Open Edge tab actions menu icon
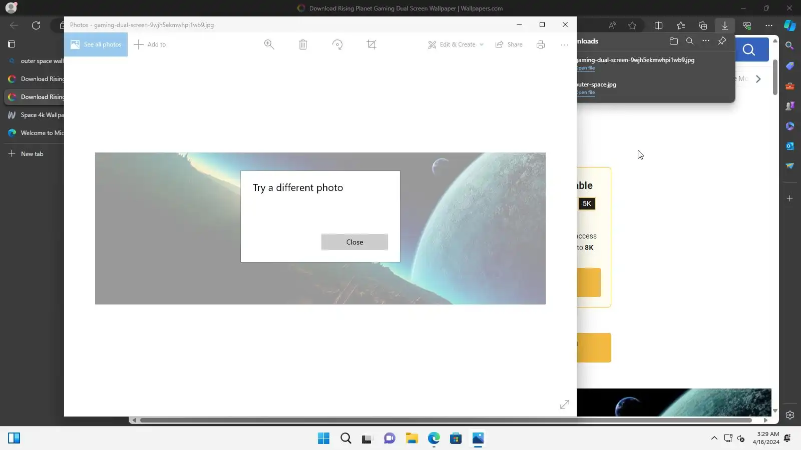This screenshot has height=450, width=801. pos(12,44)
